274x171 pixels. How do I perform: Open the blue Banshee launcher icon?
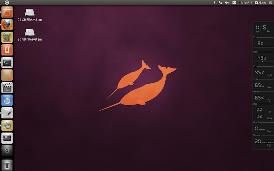click(x=7, y=100)
